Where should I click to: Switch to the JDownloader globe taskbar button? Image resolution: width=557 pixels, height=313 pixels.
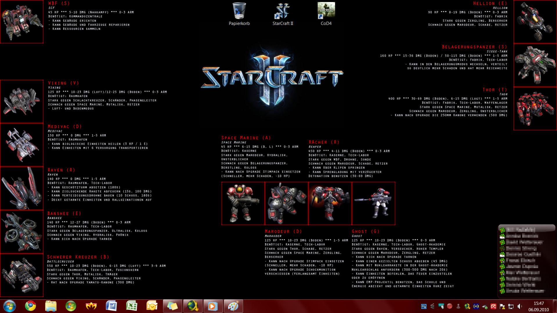193,306
